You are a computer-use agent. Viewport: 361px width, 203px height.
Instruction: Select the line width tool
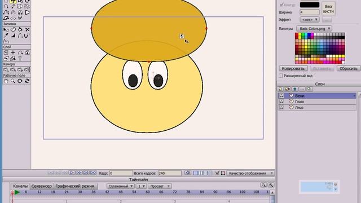(13, 36)
